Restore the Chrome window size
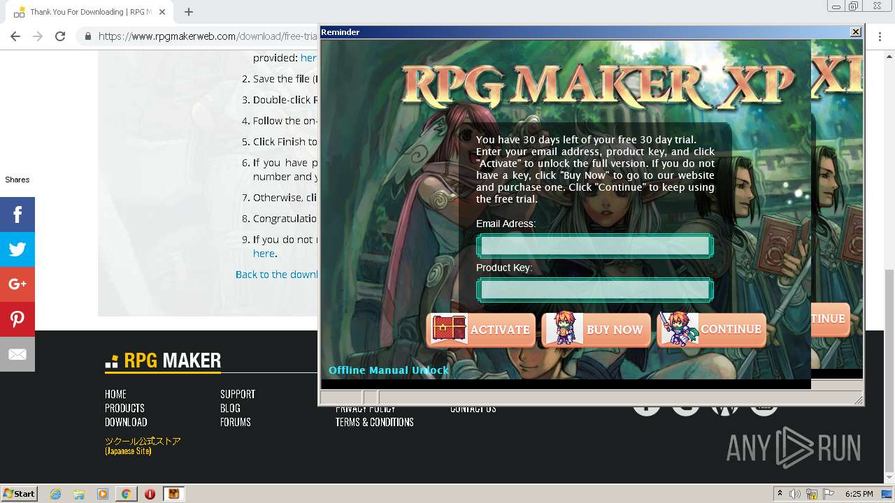 pos(853,6)
